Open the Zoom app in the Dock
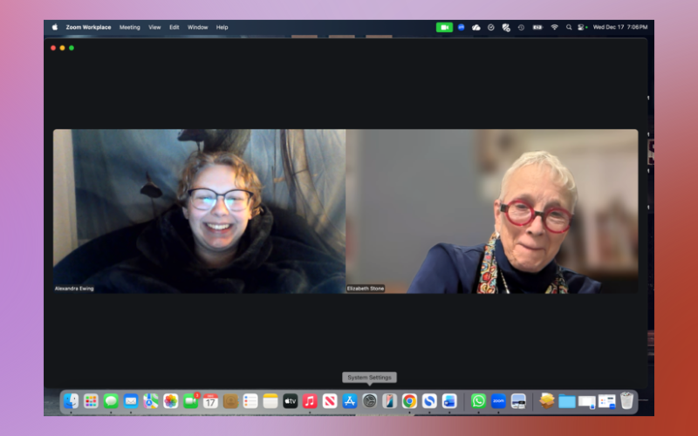This screenshot has width=698, height=436. tap(498, 401)
